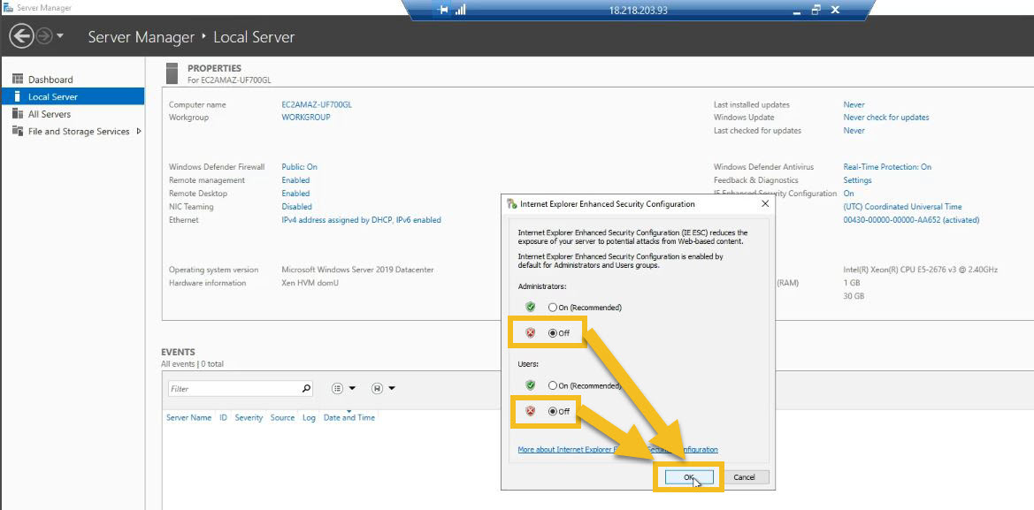Select Users On (Recommended) radio button
Viewport: 1034px width, 510px height.
[553, 385]
